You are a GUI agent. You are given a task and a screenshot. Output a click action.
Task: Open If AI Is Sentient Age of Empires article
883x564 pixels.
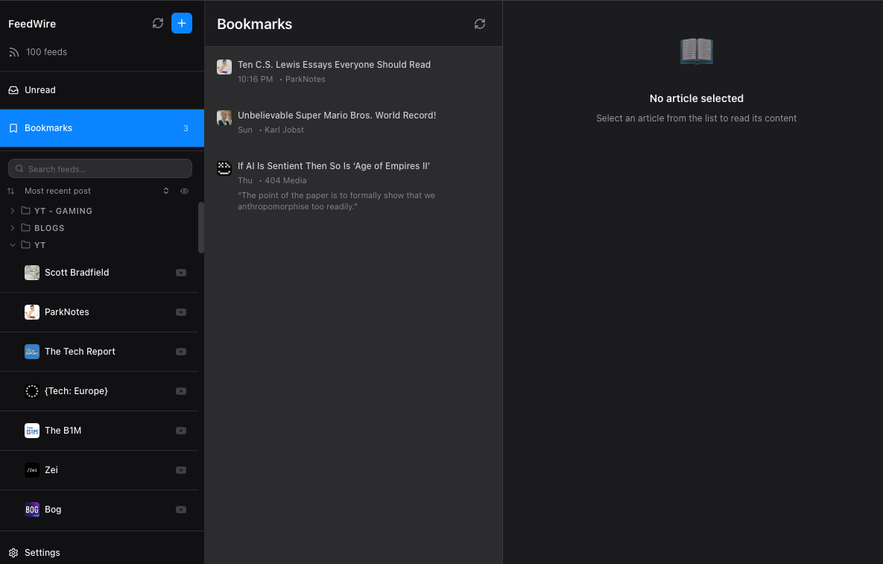354,186
